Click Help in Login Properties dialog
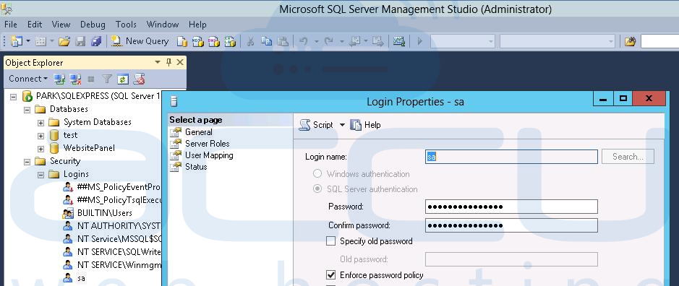 365,125
